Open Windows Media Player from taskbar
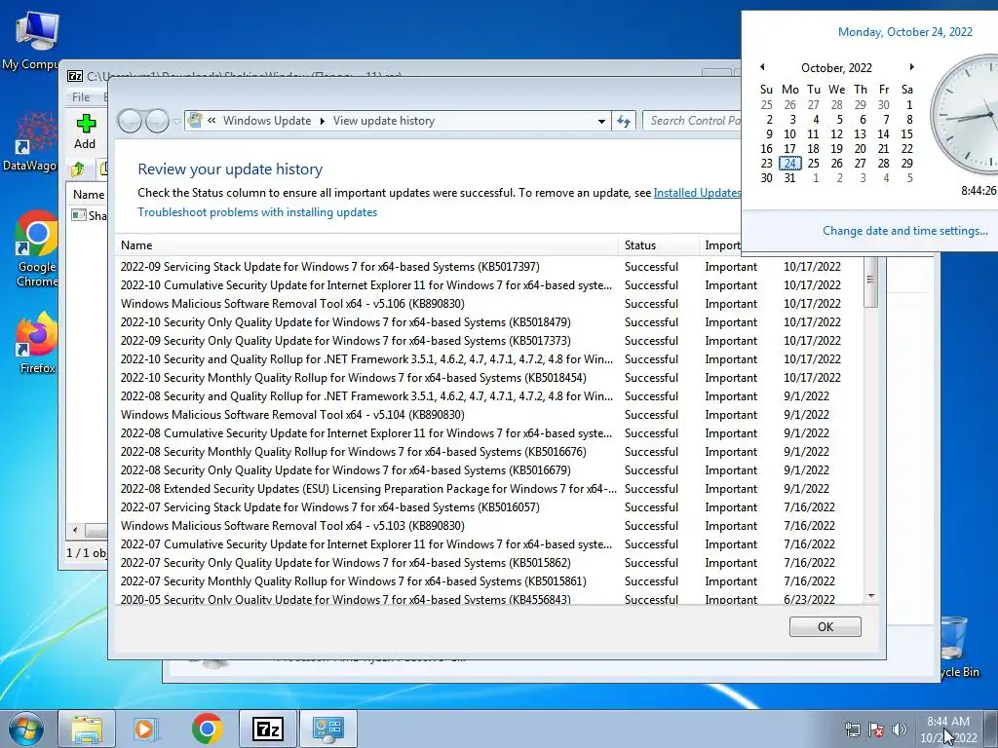Screen dimensions: 998x748 [145, 729]
